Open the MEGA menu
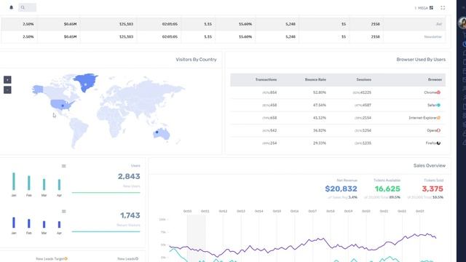Screen dimensions: 466x262 point(422,8)
